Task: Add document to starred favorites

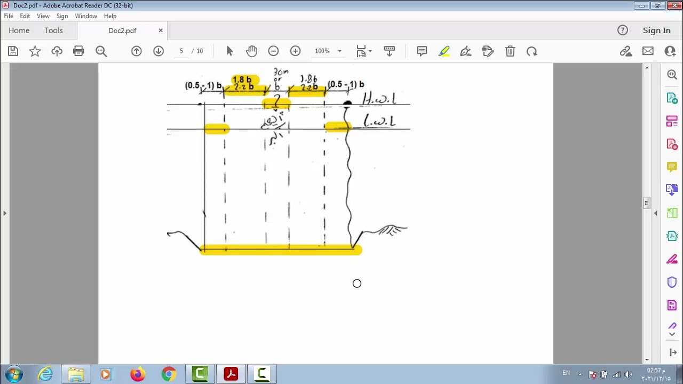Action: coord(35,51)
